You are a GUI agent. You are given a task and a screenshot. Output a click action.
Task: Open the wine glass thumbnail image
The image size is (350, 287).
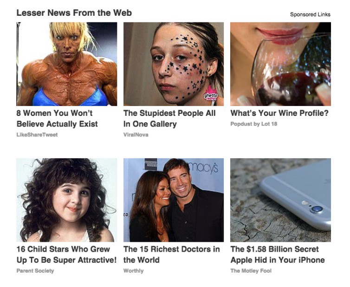(280, 64)
